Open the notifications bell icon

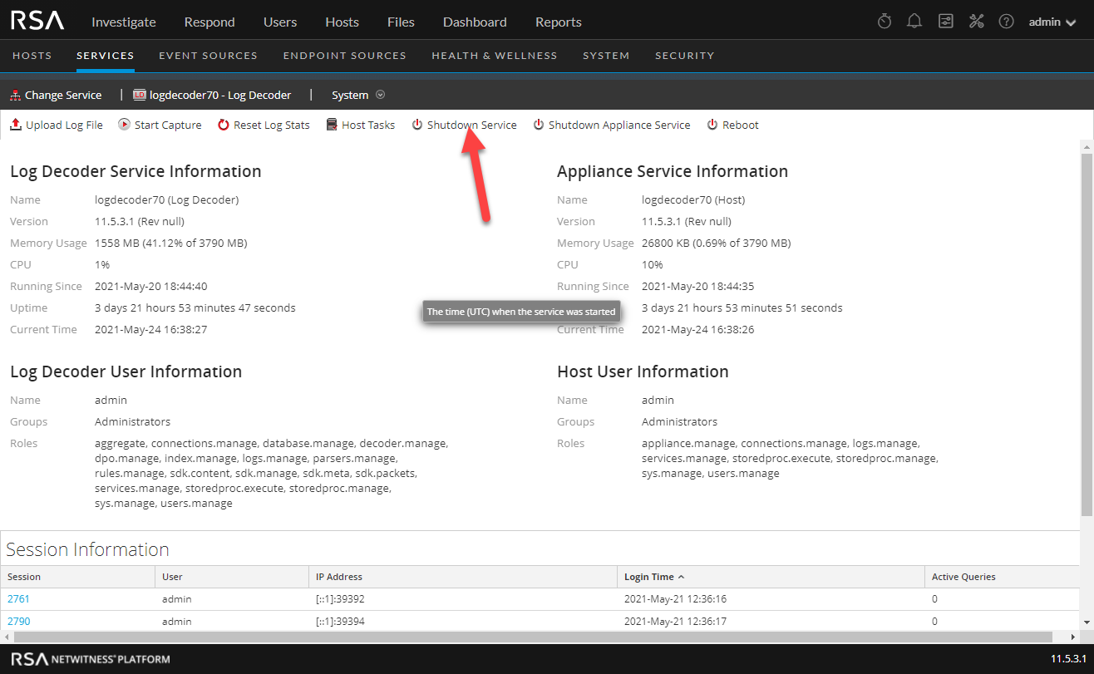click(x=914, y=22)
